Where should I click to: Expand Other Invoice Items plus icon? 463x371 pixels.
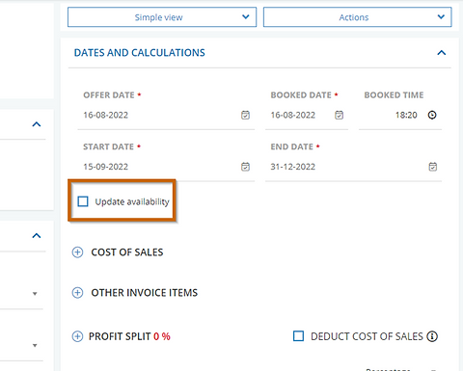(77, 293)
